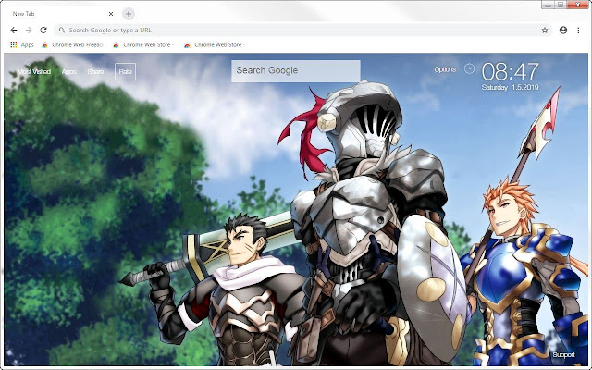Click the Rate button
592x370 pixels.
coord(126,72)
